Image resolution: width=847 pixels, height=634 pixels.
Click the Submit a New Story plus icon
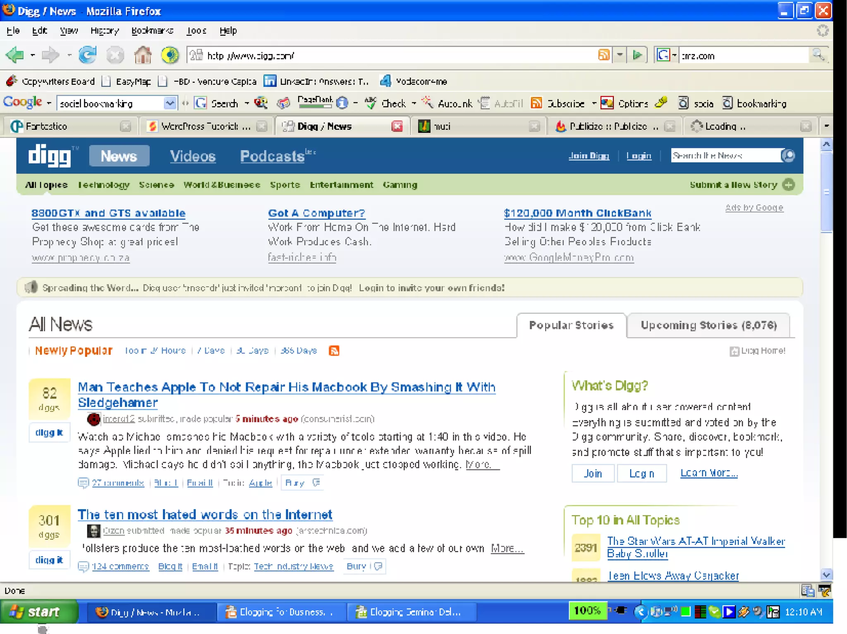point(789,185)
